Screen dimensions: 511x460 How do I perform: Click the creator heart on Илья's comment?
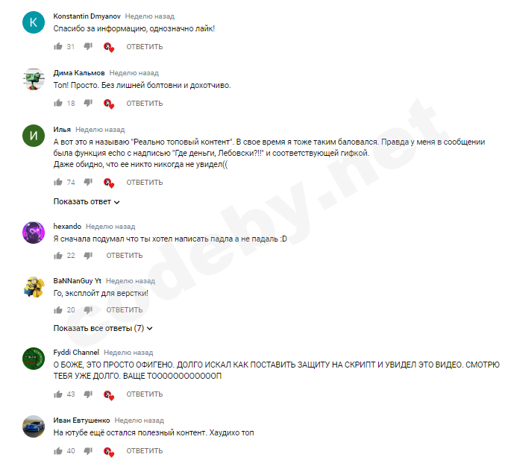[x=108, y=183]
